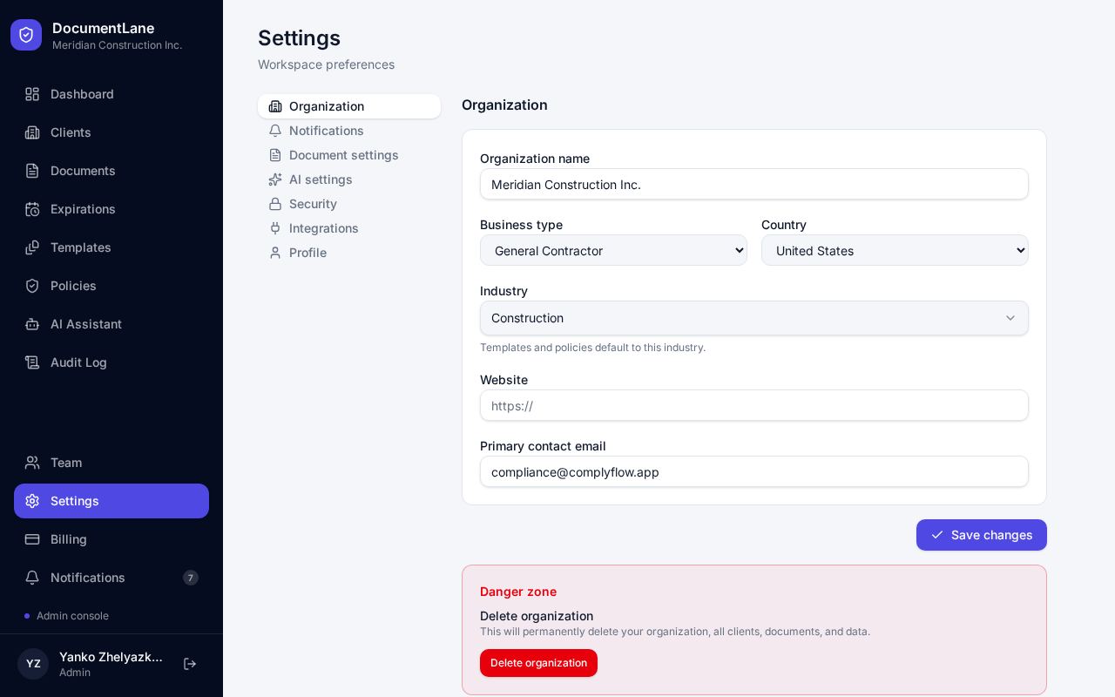
Task: Go to Clients in the sidebar
Action: pyautogui.click(x=111, y=132)
